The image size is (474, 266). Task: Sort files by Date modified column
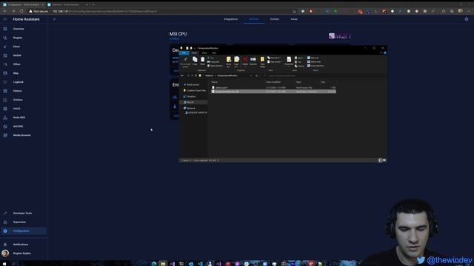(273, 82)
